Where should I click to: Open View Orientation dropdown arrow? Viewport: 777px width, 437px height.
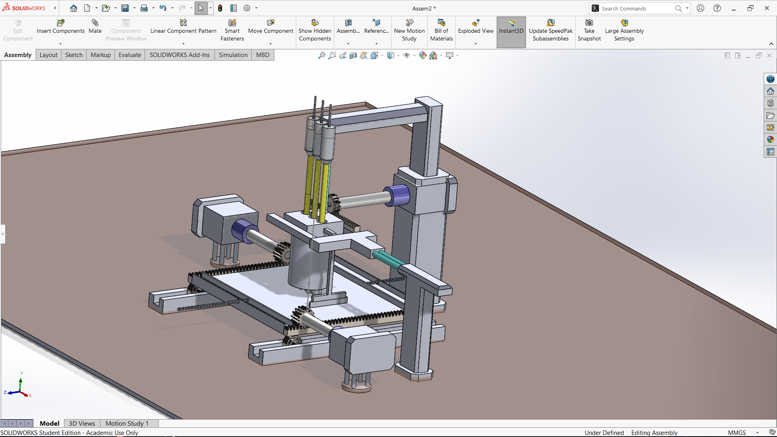click(382, 55)
